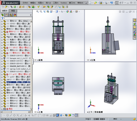Viewport: 137px width, 121px height.
Task: Open the FeatureManager design tree tab icon
Action: click(2, 15)
